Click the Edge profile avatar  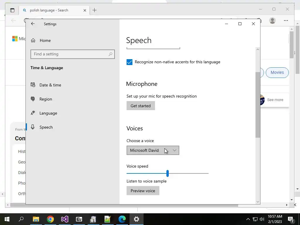(x=272, y=20)
